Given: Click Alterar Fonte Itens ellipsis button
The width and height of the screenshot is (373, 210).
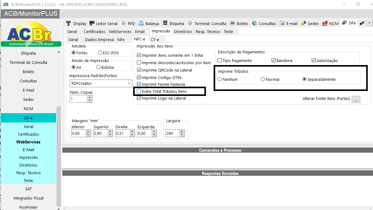Looking at the screenshot, I should pyautogui.click(x=356, y=99).
